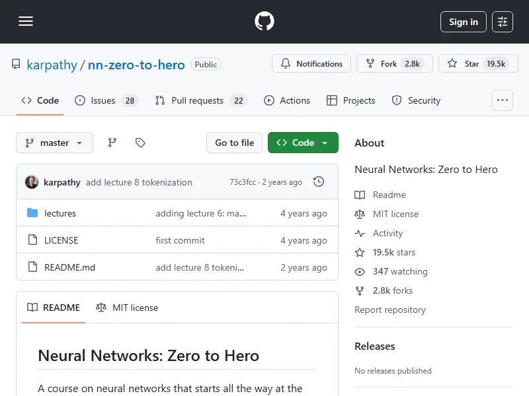Expand the green Code dropdown

[303, 143]
